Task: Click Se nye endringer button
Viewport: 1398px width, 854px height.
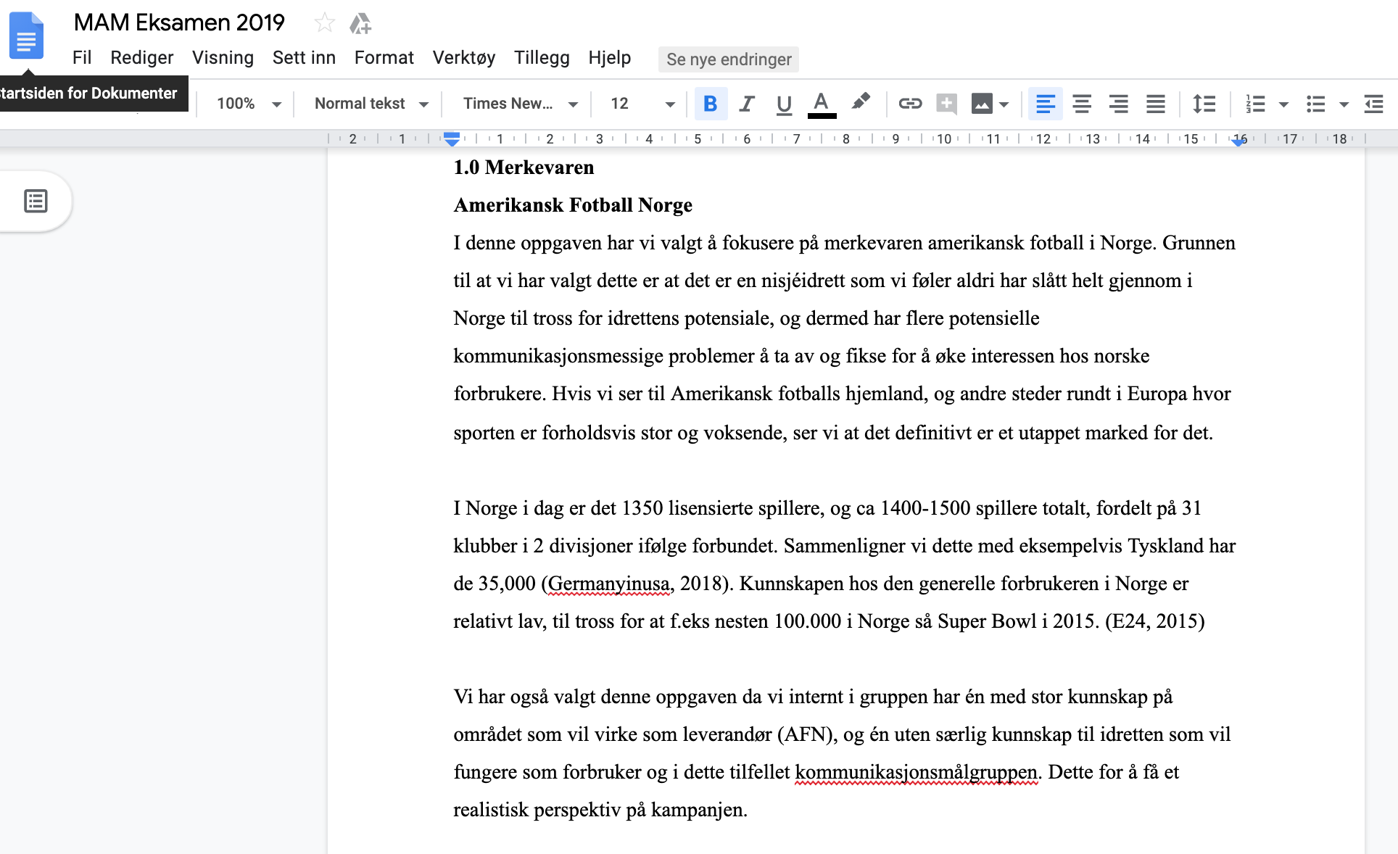Action: (x=729, y=59)
